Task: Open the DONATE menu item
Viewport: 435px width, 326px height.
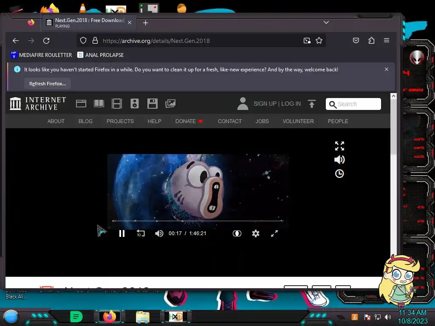Action: coord(189,121)
